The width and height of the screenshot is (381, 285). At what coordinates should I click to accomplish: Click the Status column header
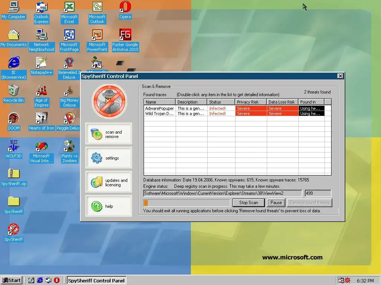coord(221,102)
